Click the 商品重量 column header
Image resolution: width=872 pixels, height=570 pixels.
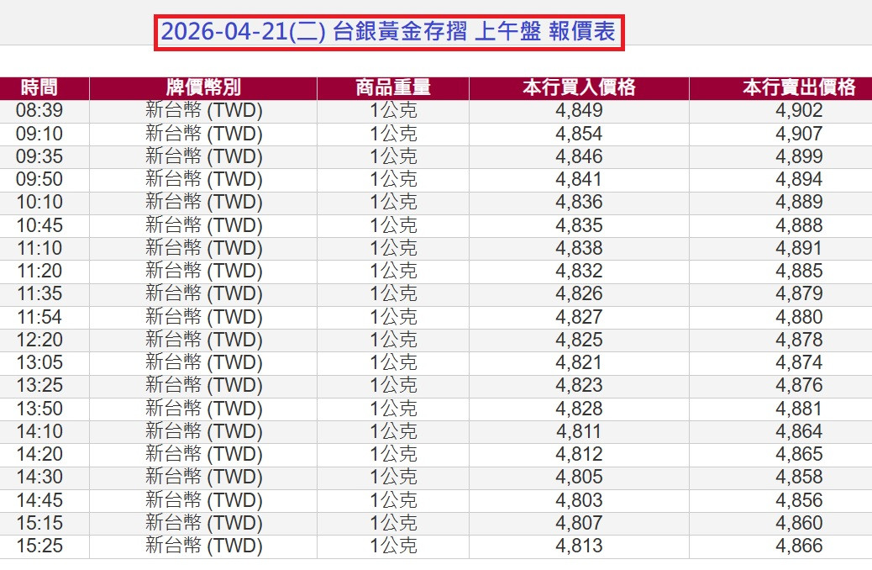(x=391, y=87)
